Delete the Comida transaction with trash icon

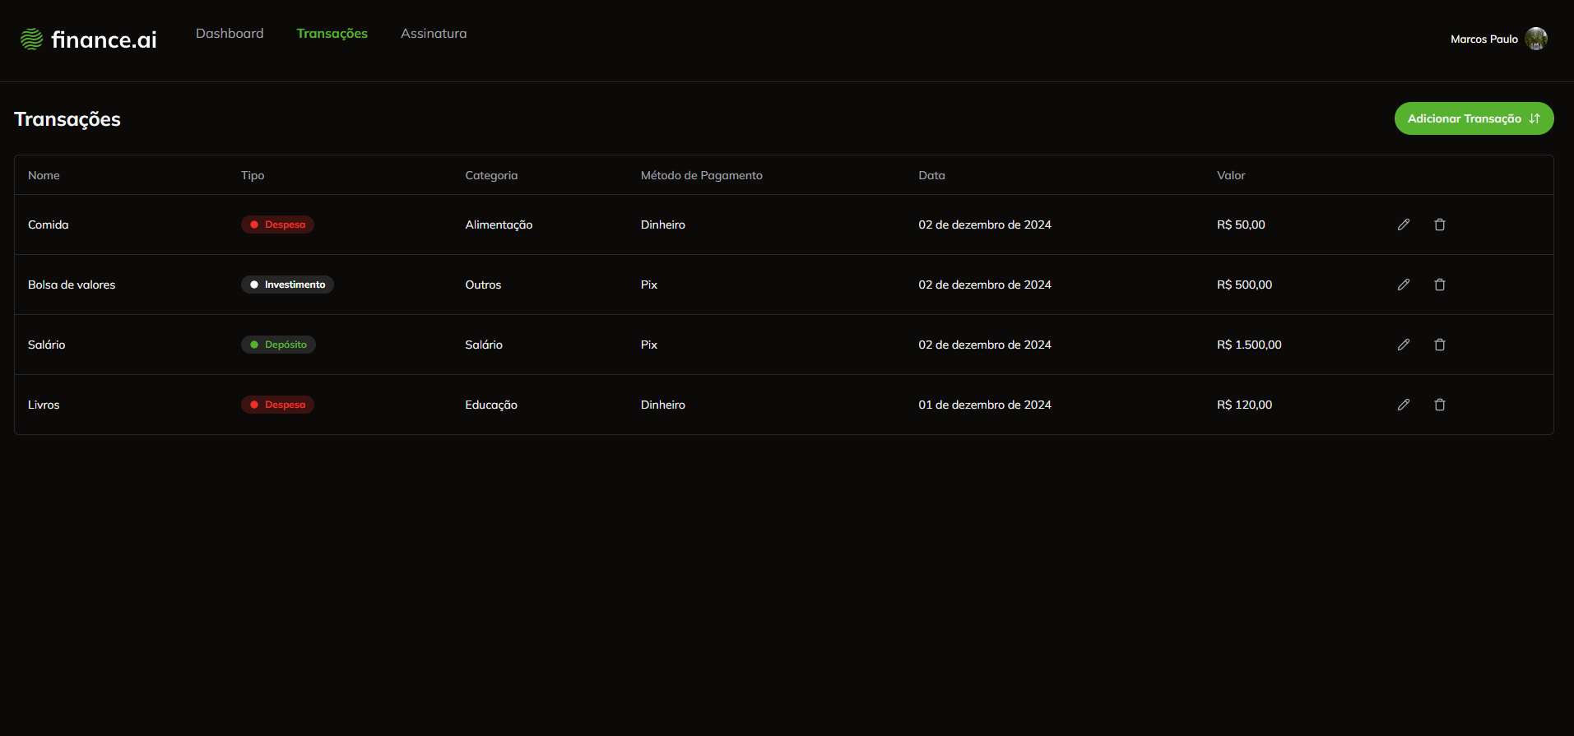[x=1440, y=225]
